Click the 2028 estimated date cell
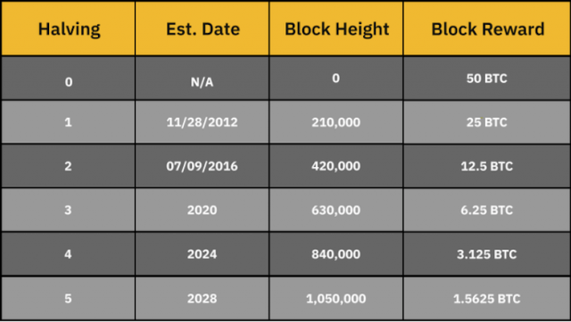Image resolution: width=571 pixels, height=322 pixels. coord(203,298)
